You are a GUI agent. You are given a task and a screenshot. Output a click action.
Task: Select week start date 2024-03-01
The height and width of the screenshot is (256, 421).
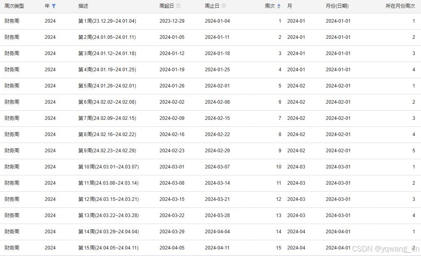point(172,167)
